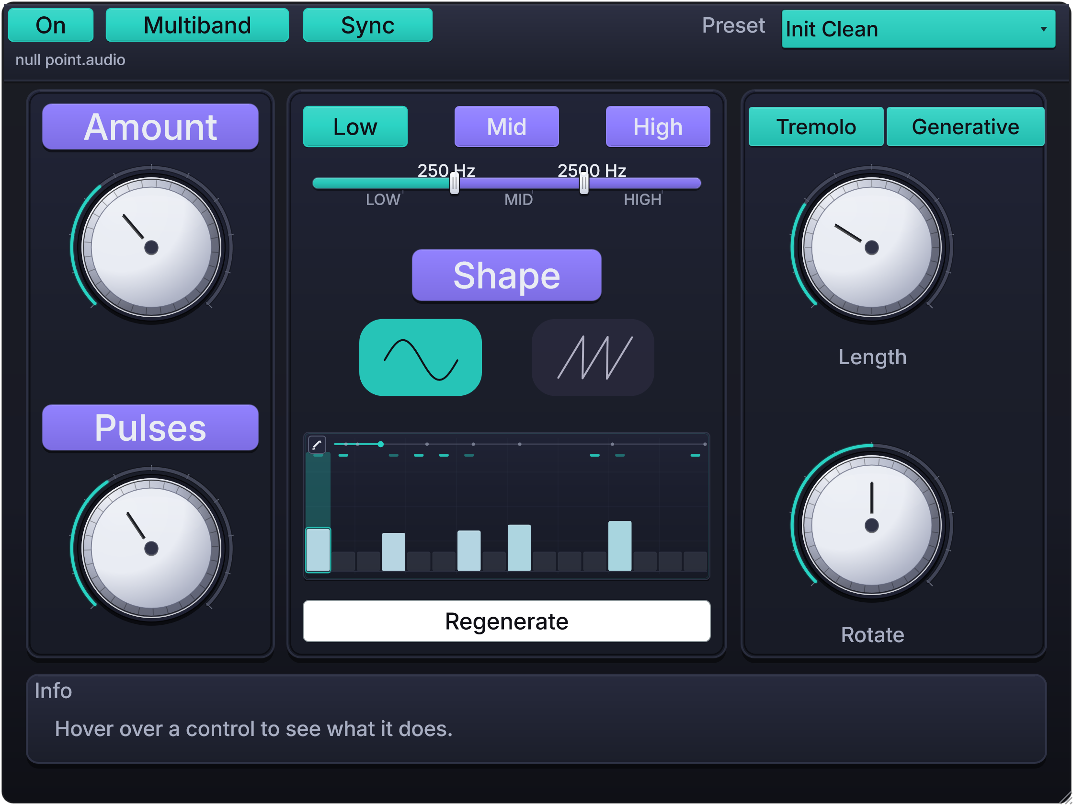Click the last timeline dot at sequencer end
Screen dimensions: 1073x805
pos(705,444)
